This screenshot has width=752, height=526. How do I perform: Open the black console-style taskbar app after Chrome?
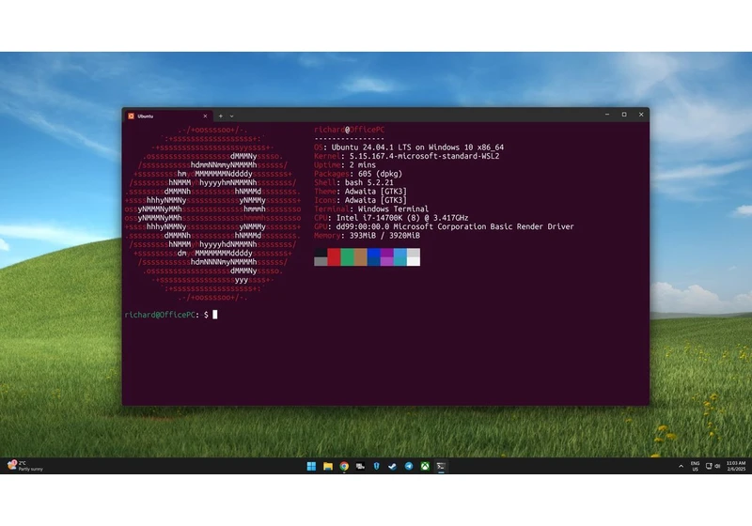click(x=360, y=466)
